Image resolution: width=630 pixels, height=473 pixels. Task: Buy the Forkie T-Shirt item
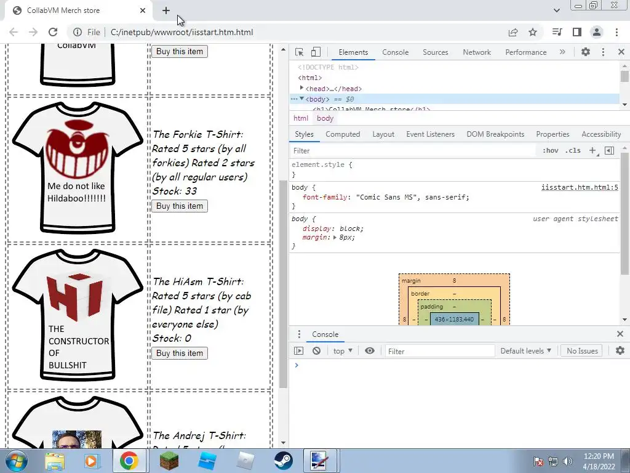coord(180,206)
